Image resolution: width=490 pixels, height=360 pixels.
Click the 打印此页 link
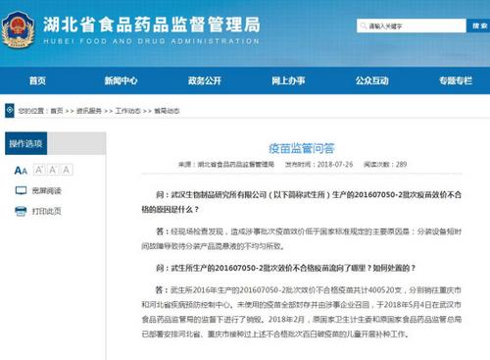[x=47, y=211]
